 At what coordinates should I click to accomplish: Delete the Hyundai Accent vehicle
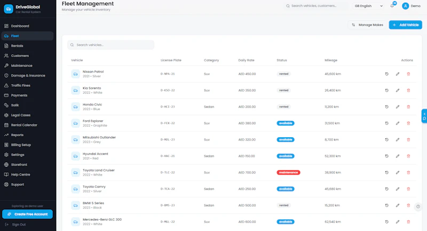pos(408,156)
